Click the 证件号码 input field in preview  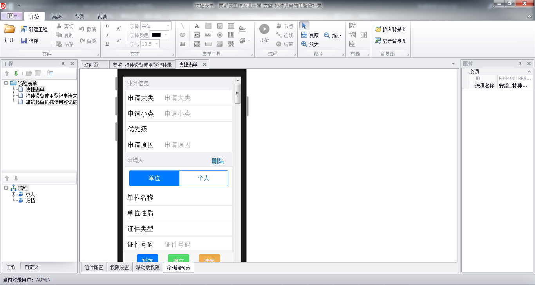pyautogui.click(x=197, y=244)
